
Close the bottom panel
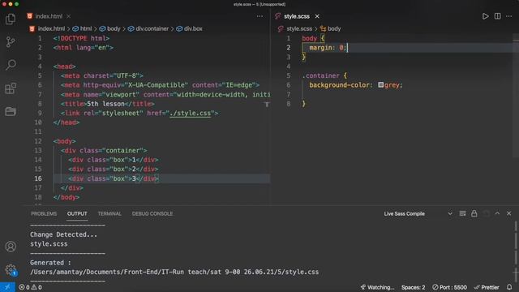tap(508, 213)
